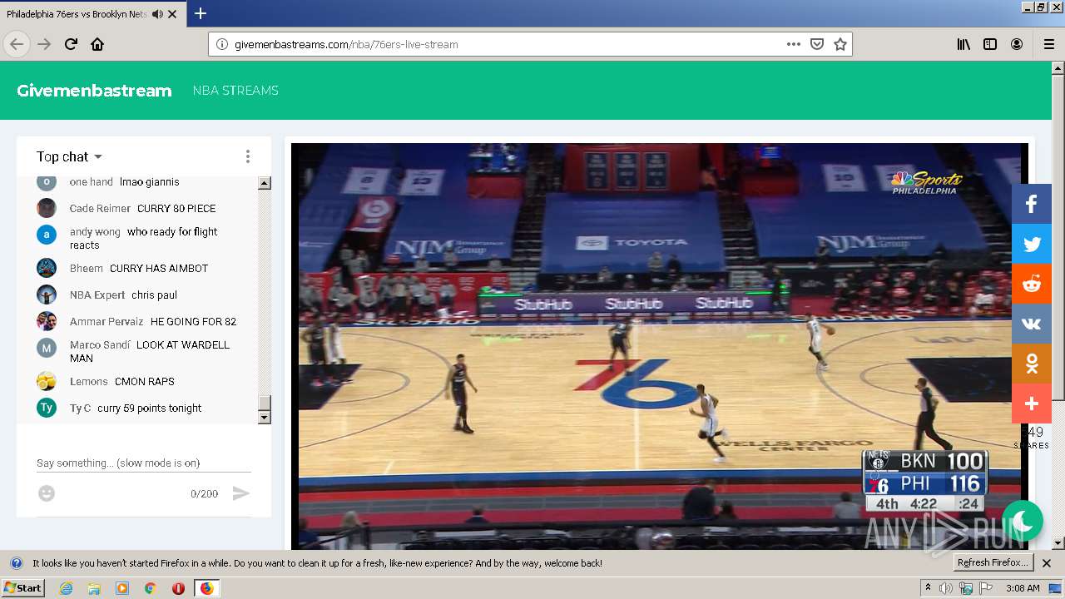This screenshot has height=599, width=1065.
Task: Go back with the browser back arrow
Action: point(16,44)
